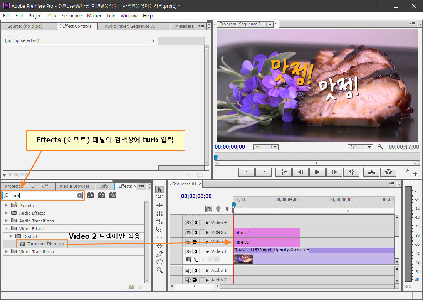Click the Lift button in Program Monitor
This screenshot has height=300, width=423.
[x=371, y=172]
